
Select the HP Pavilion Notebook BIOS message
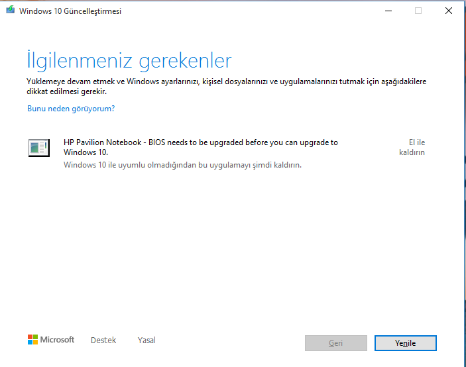point(201,147)
